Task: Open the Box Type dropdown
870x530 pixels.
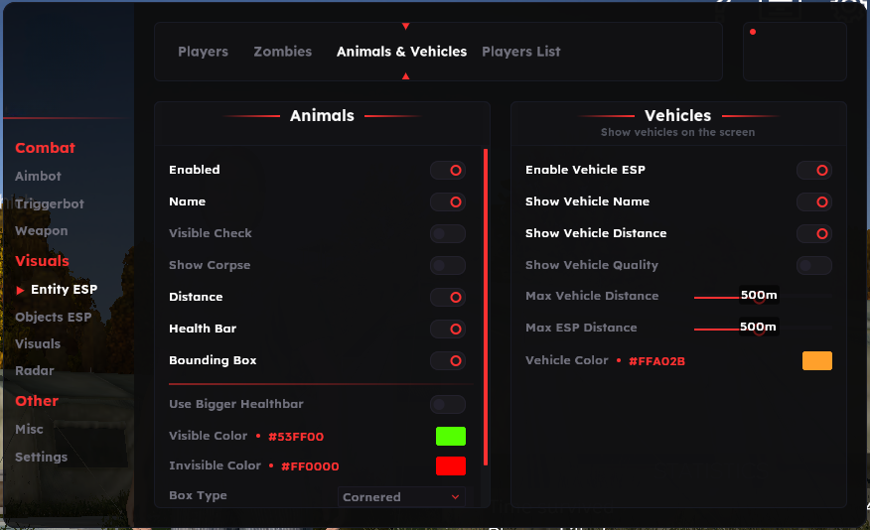Action: pyautogui.click(x=401, y=497)
